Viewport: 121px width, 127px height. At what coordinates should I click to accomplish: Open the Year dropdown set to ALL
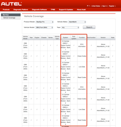coord(70,27)
